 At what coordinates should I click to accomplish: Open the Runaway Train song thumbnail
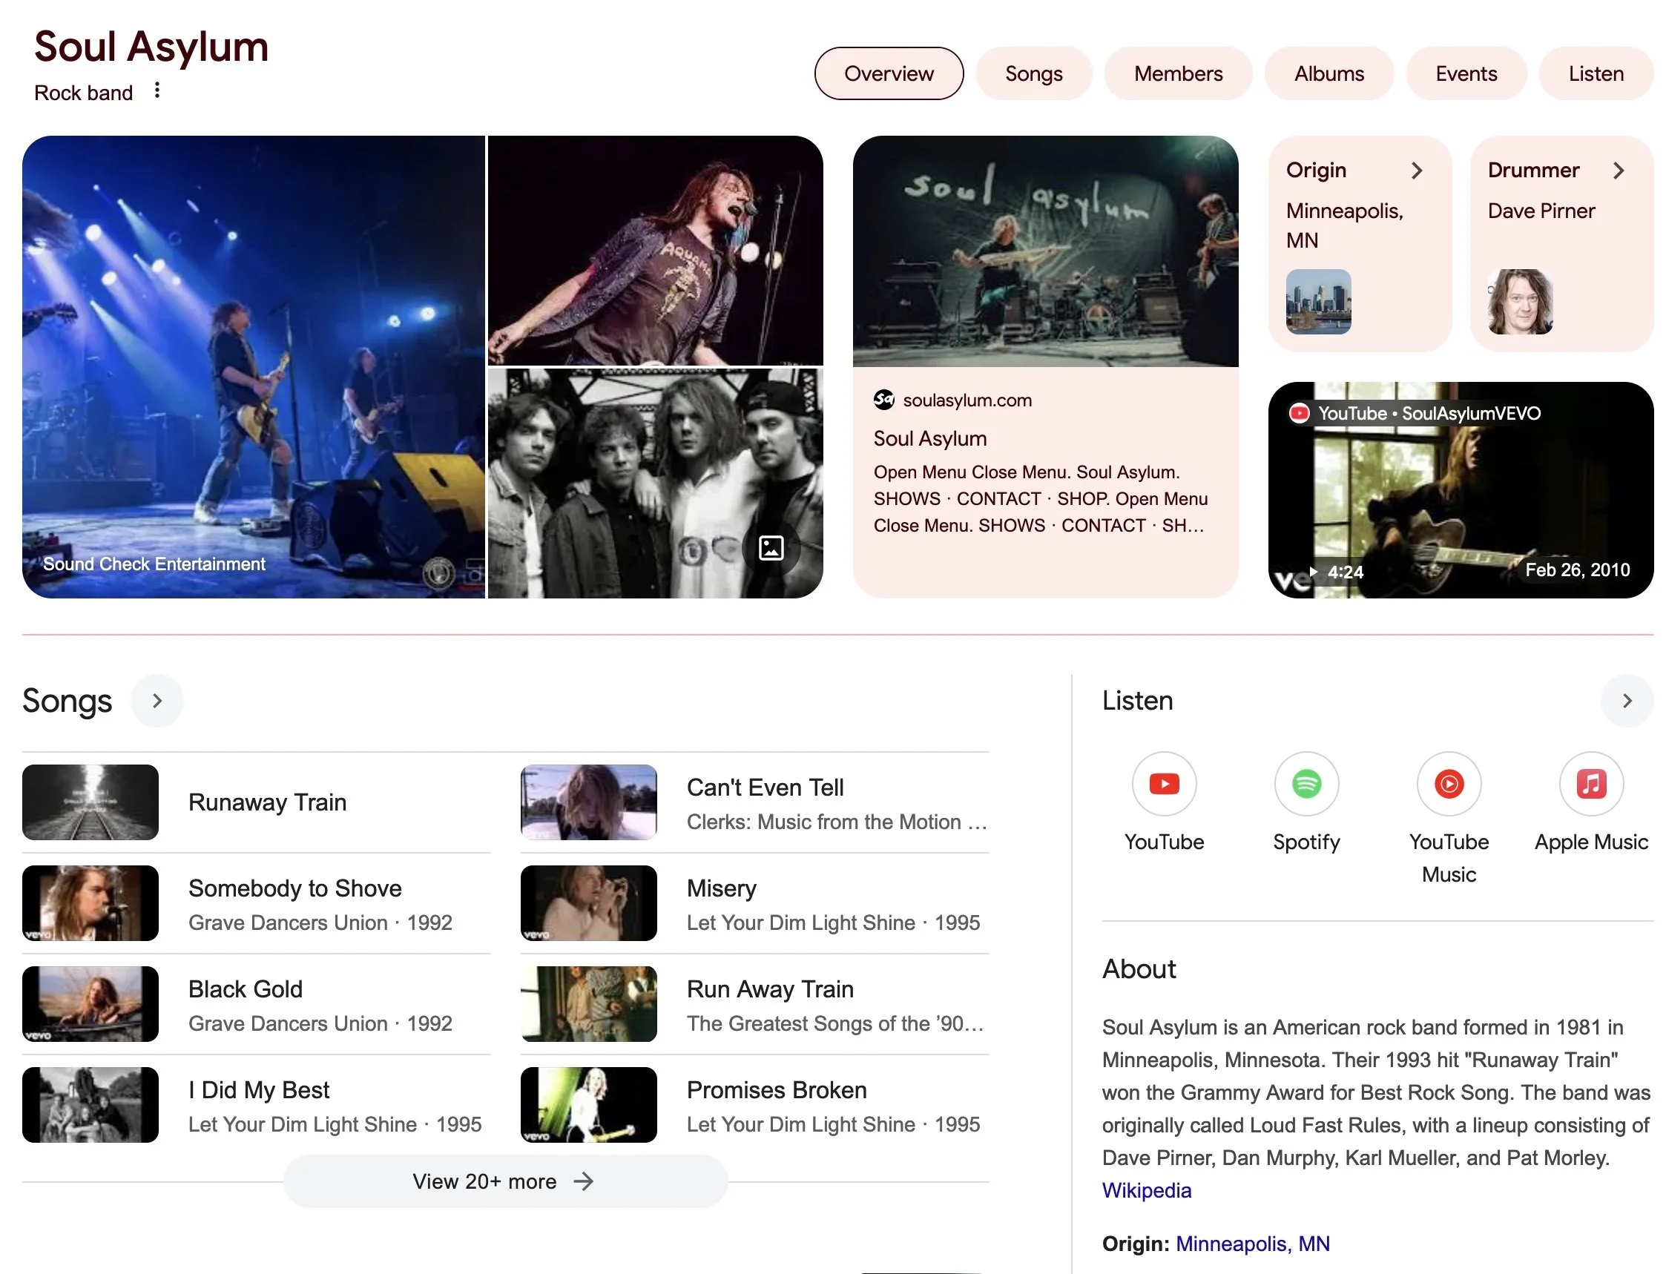90,802
